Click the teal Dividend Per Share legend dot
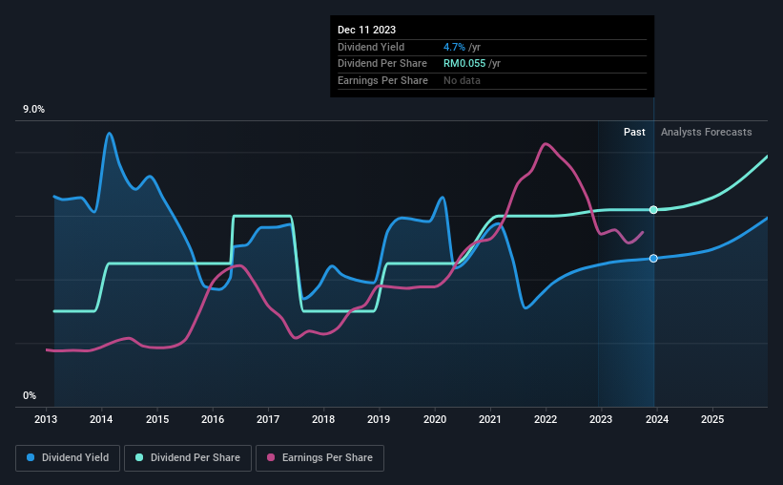Image resolution: width=783 pixels, height=485 pixels. (139, 457)
